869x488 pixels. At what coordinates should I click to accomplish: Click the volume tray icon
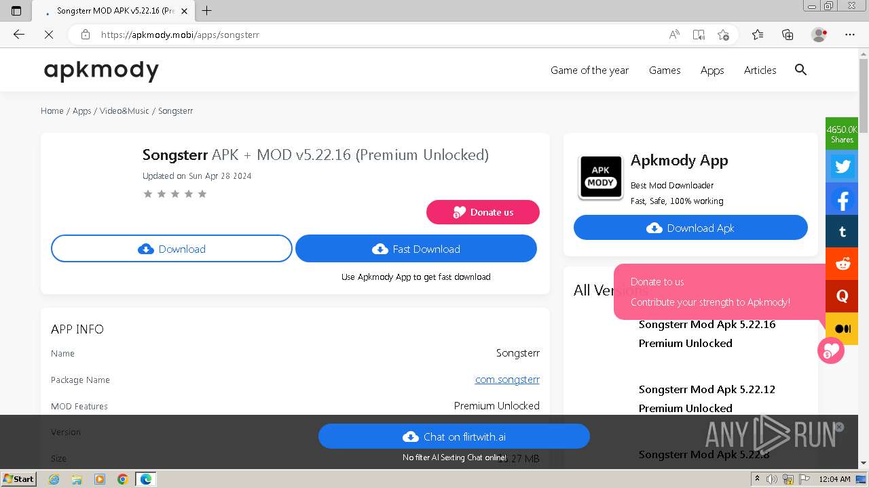[x=772, y=479]
